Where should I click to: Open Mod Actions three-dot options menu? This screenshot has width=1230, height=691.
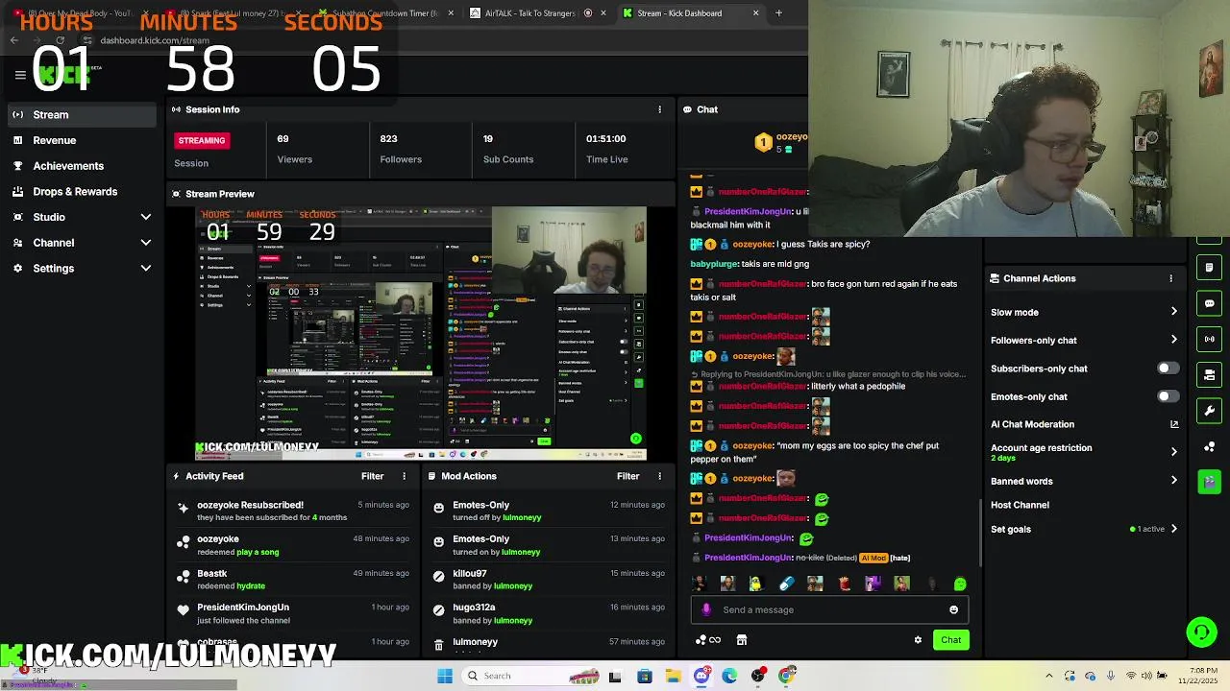659,476
